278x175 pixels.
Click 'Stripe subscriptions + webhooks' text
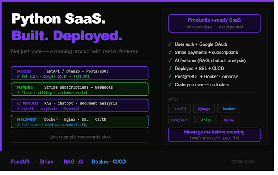[x=78, y=87]
